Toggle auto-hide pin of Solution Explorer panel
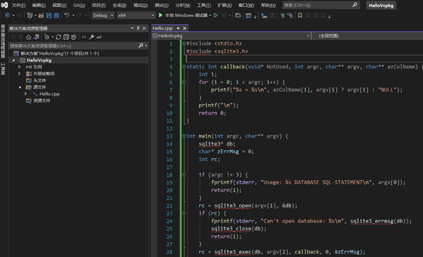 pyautogui.click(x=138, y=28)
